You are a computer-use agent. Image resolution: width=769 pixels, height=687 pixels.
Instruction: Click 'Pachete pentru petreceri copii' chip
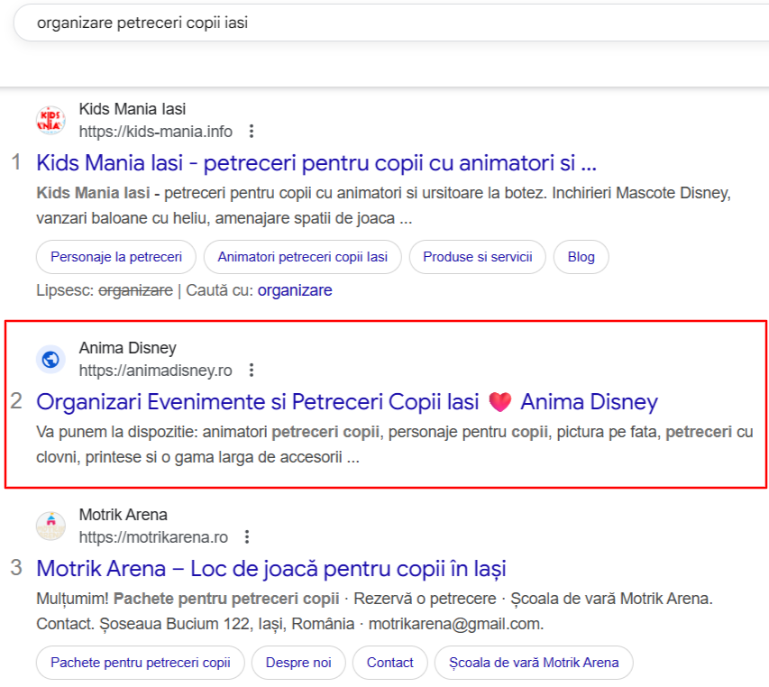(x=141, y=663)
